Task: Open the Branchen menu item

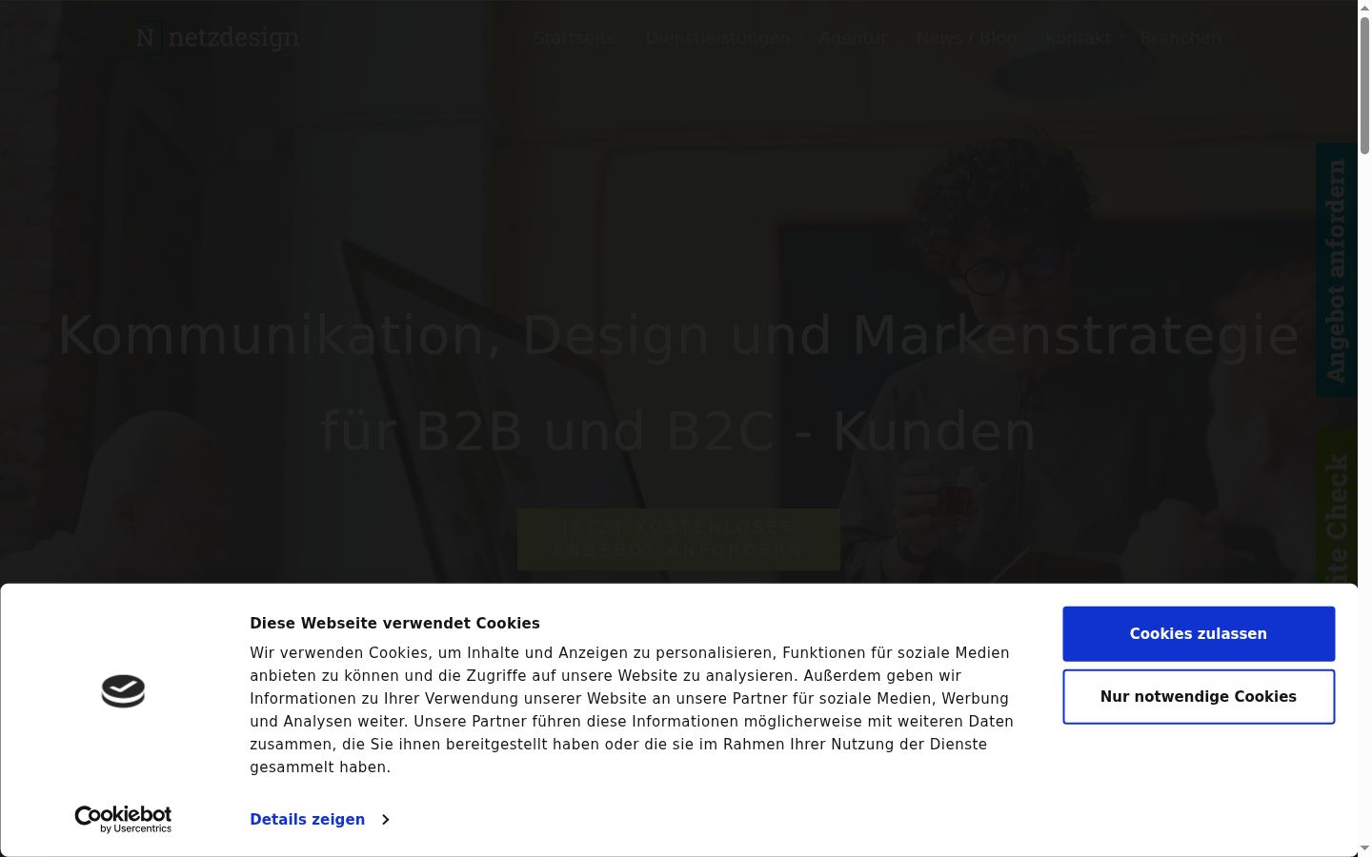Action: [1180, 38]
